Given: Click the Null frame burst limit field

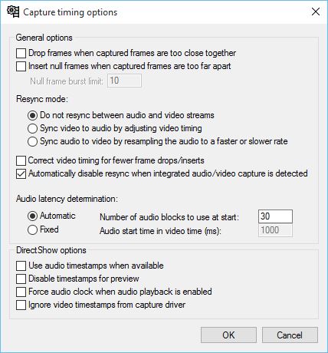Looking at the screenshot, I should coord(124,81).
